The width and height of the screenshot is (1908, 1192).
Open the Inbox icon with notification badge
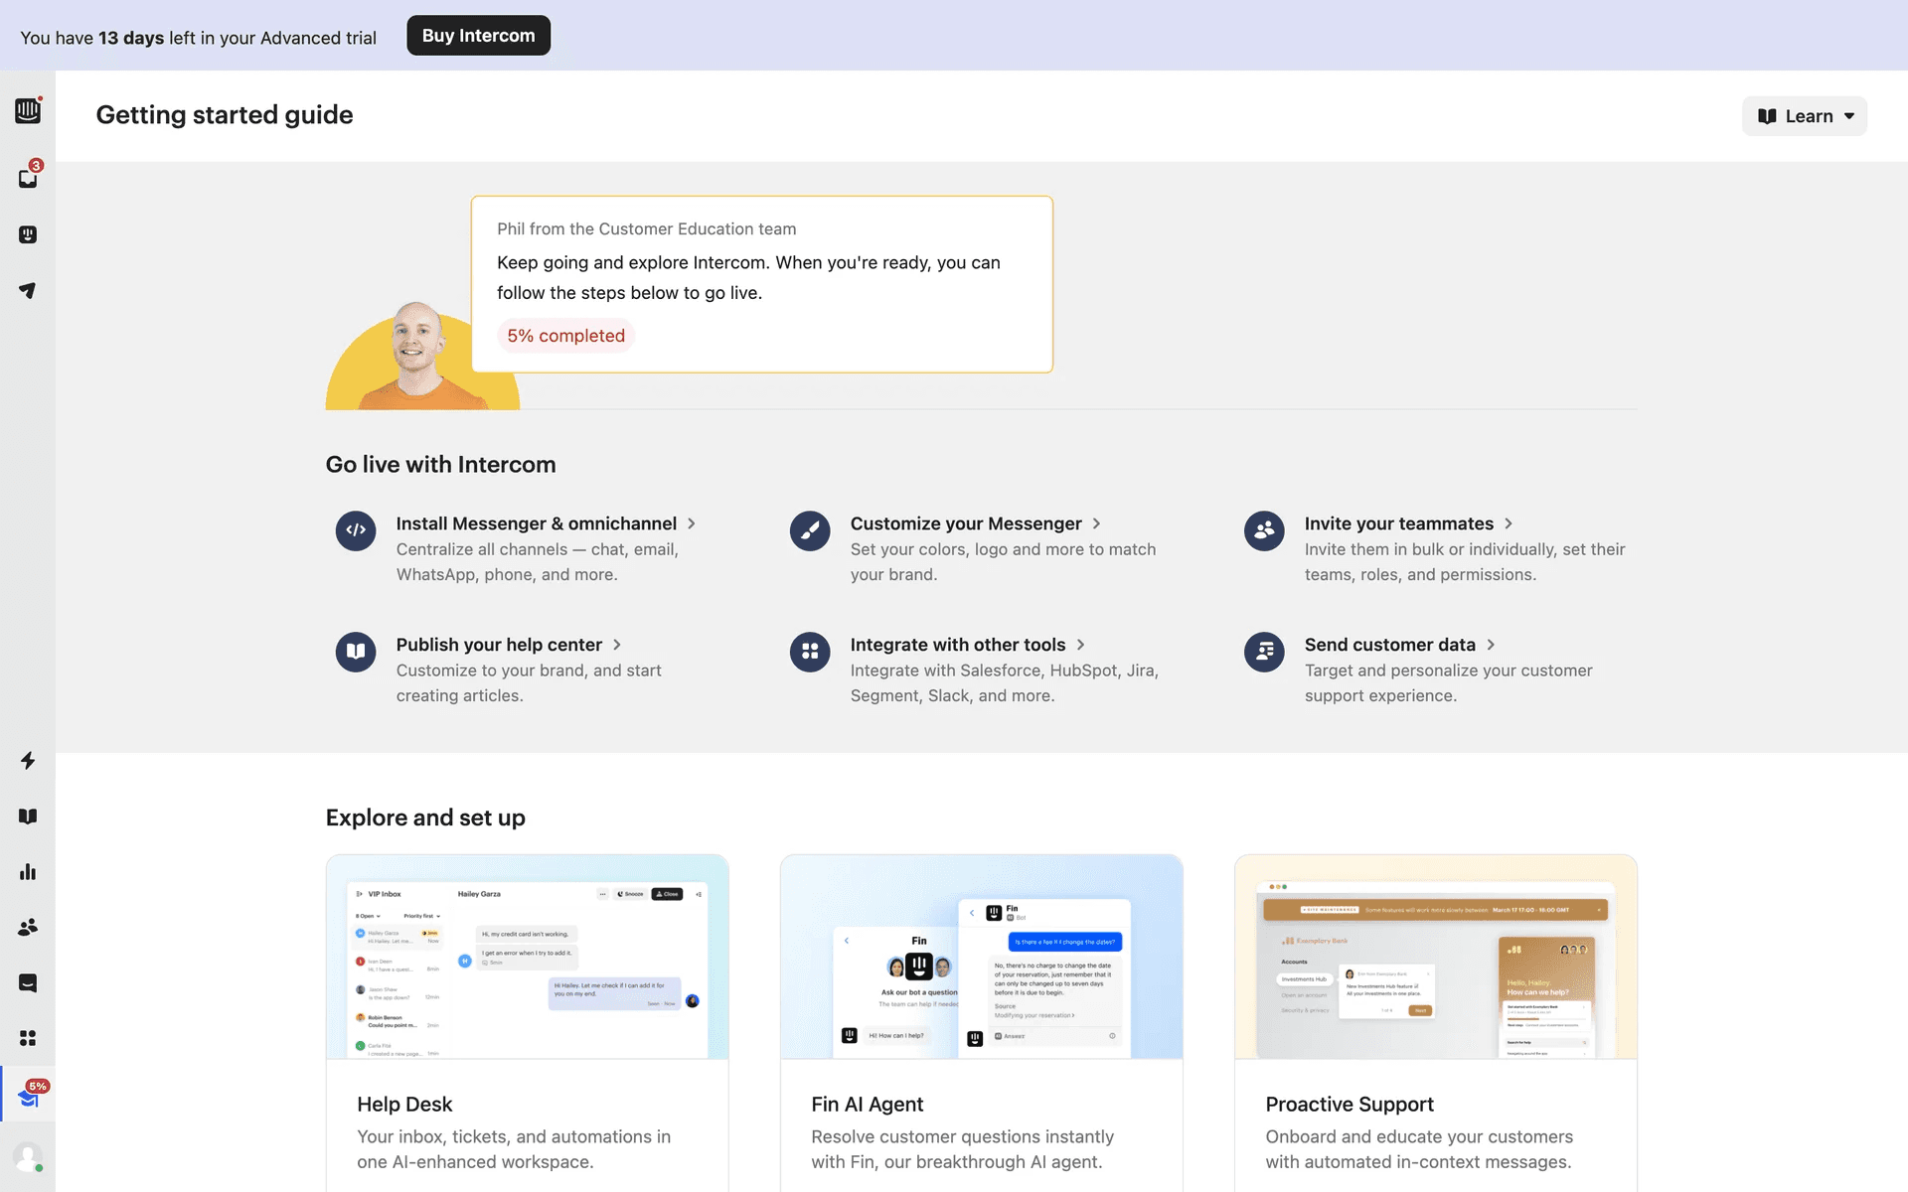point(28,178)
